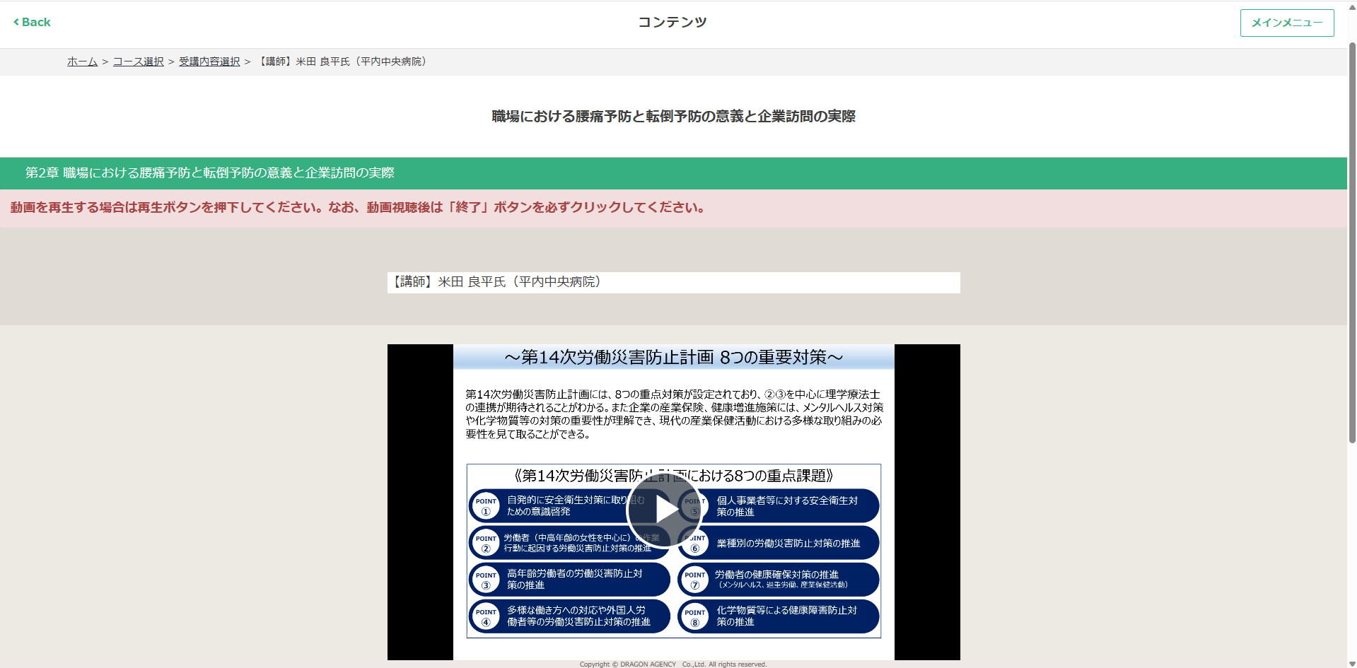Click the POINT ② badge on slide
The height and width of the screenshot is (668, 1357).
tap(486, 543)
